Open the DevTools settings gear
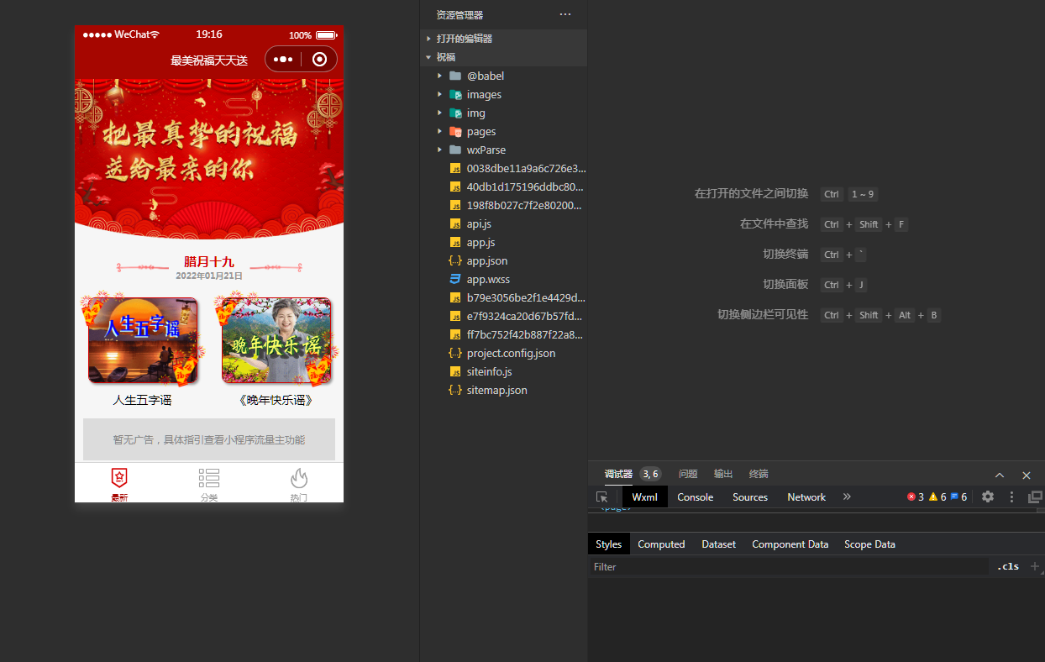The width and height of the screenshot is (1045, 662). [988, 496]
